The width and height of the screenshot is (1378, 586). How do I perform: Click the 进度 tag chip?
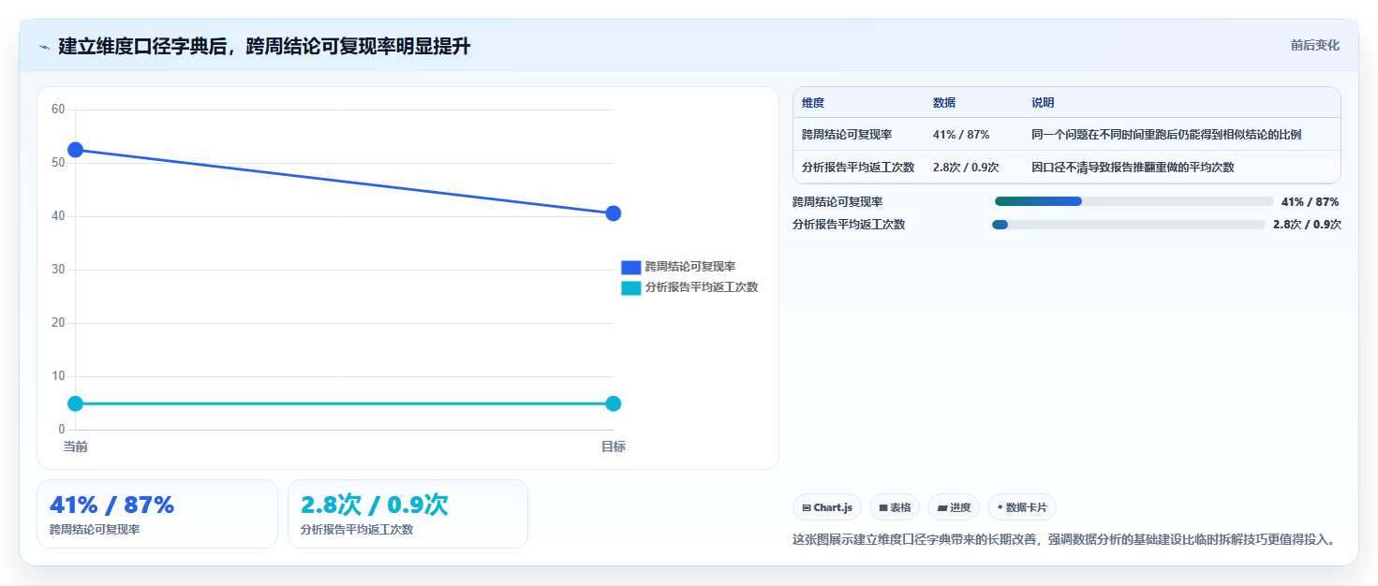coord(954,507)
